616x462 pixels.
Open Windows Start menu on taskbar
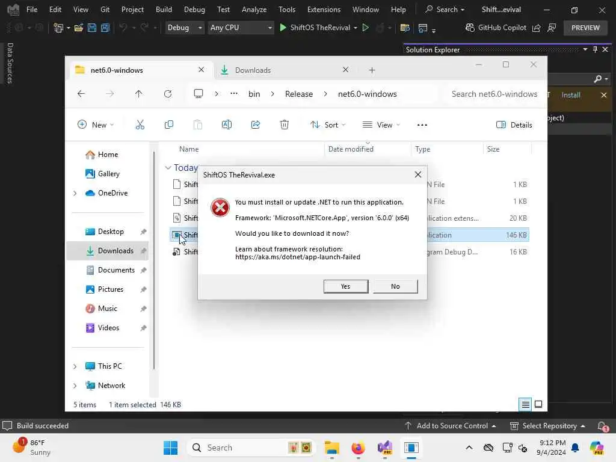point(170,448)
